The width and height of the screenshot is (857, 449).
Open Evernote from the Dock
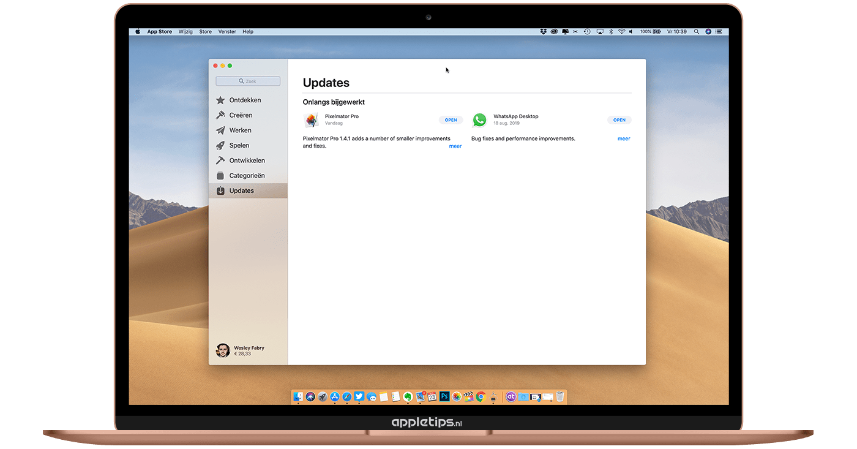(408, 397)
